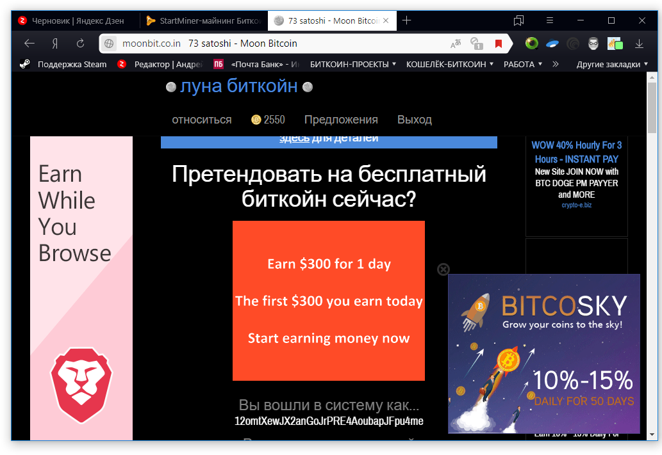This screenshot has height=455, width=662.
Task: Open a new tab with plus
Action: (x=406, y=20)
